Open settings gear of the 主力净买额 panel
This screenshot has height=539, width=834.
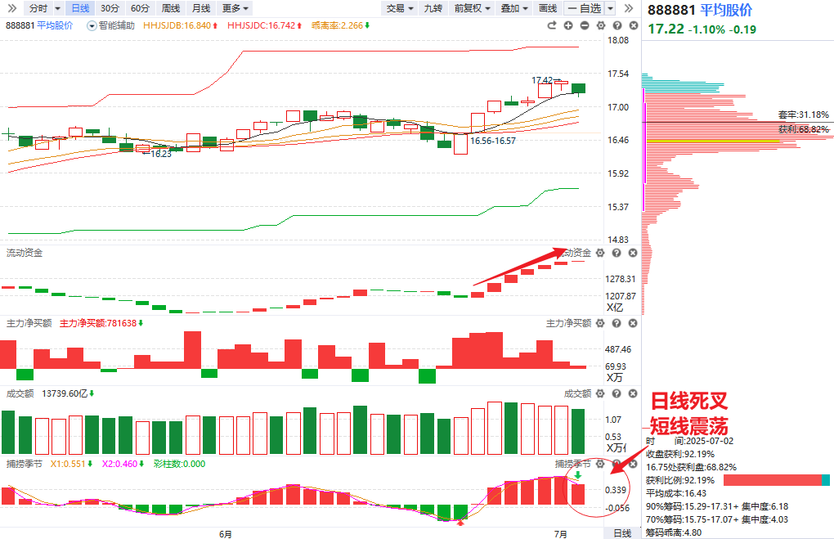[x=600, y=323]
